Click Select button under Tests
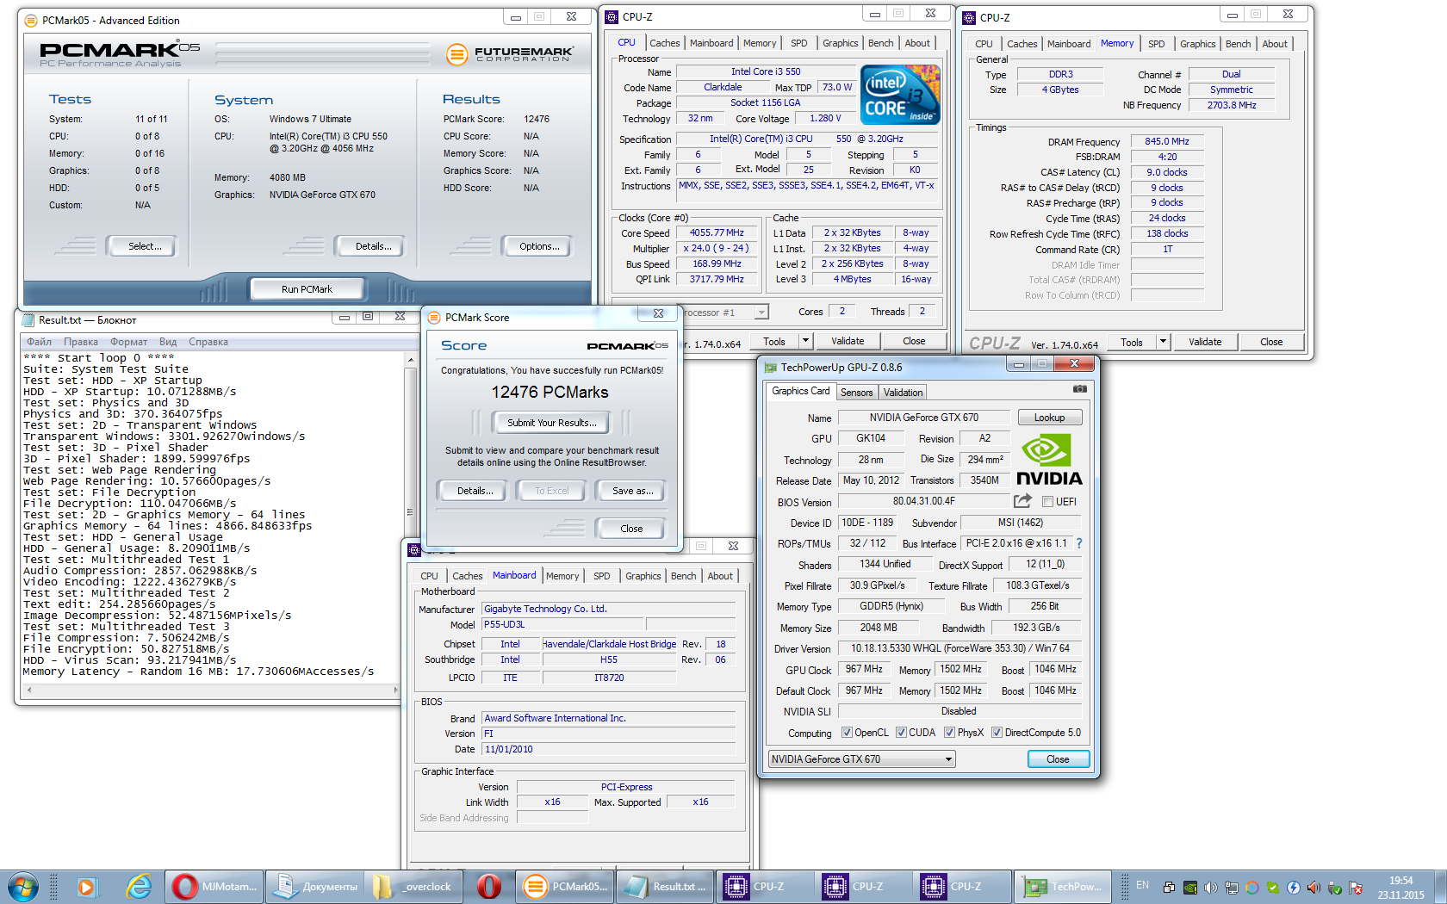1447x904 pixels. (x=144, y=246)
